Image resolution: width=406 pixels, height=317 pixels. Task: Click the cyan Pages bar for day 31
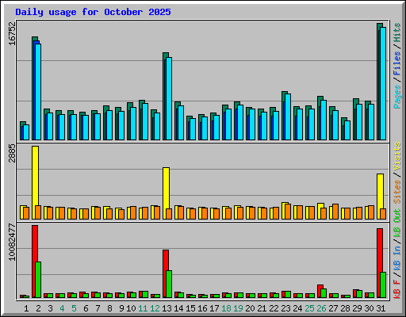[x=383, y=83]
